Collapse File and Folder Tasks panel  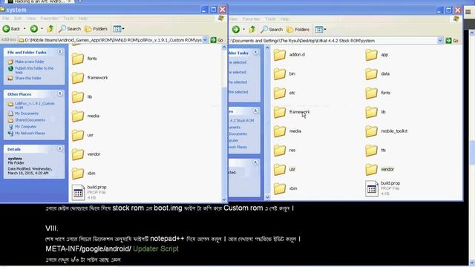click(60, 52)
